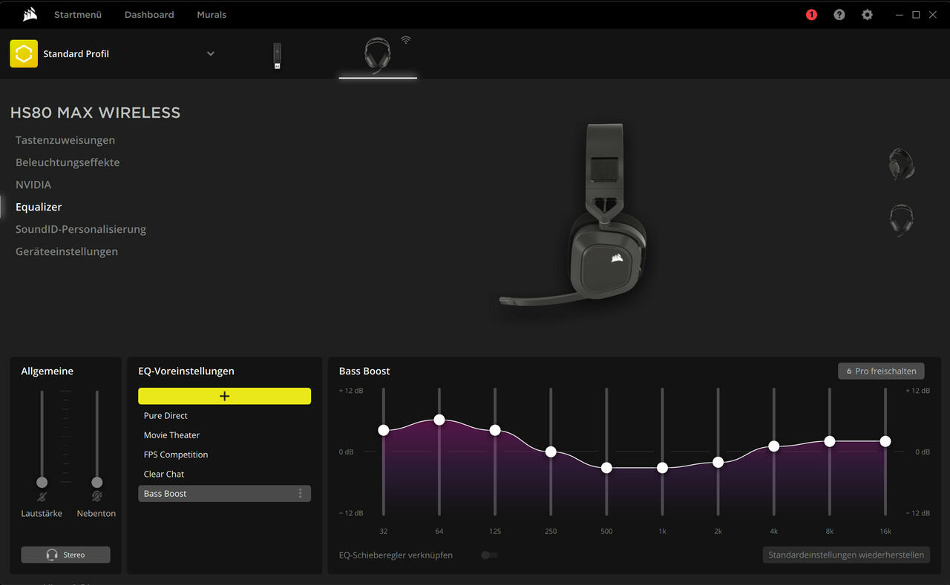This screenshot has width=950, height=585.
Task: Click the 4k EQ band handle
Action: coord(773,446)
